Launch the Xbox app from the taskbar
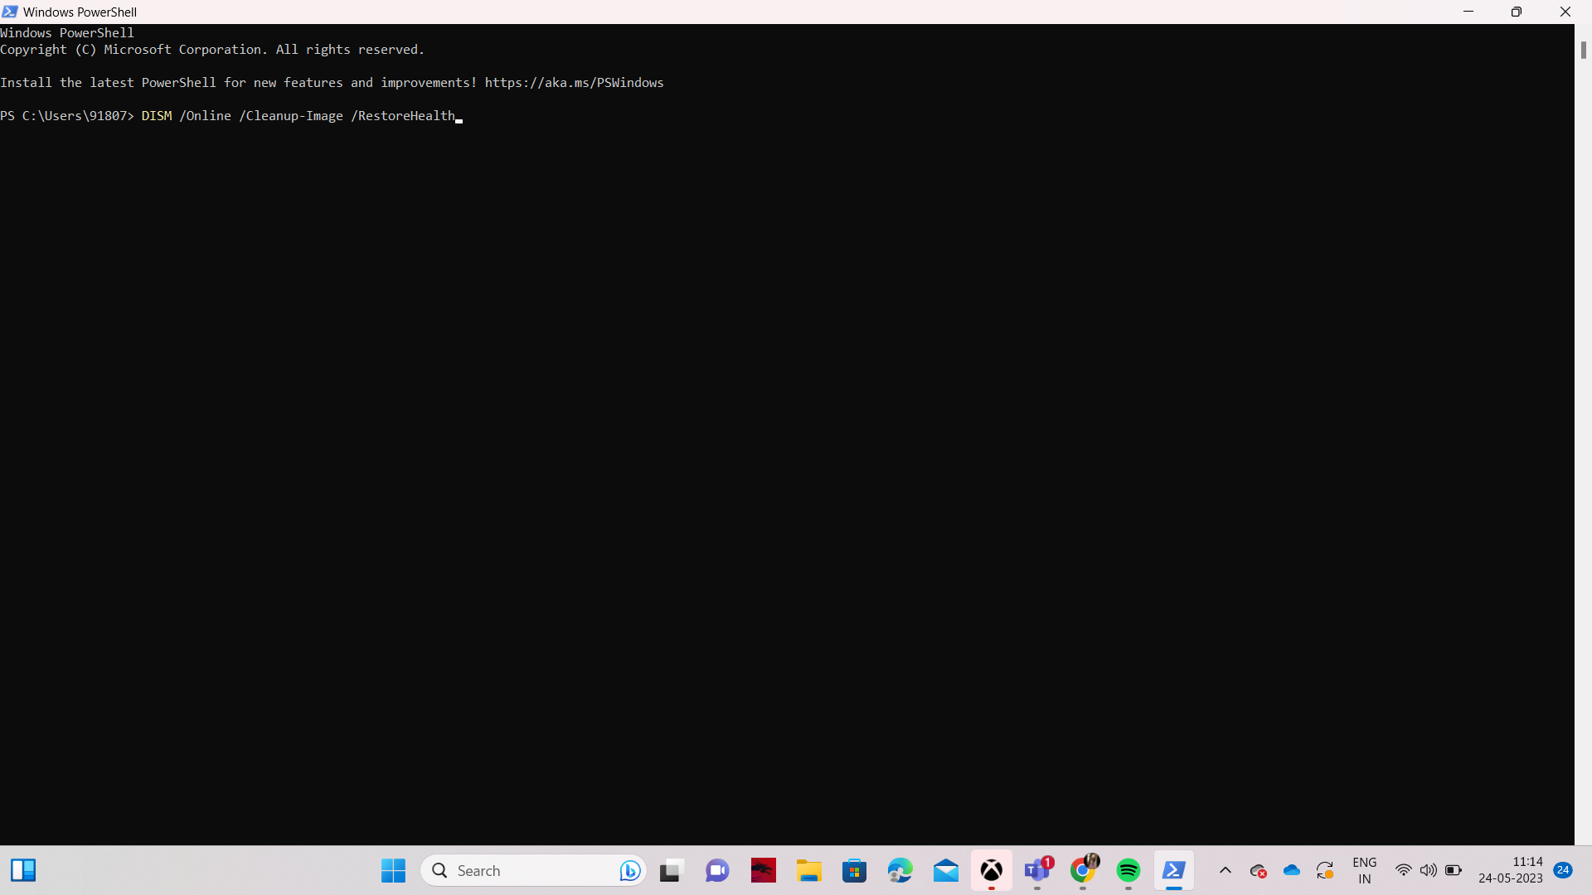The width and height of the screenshot is (1592, 895). [992, 870]
